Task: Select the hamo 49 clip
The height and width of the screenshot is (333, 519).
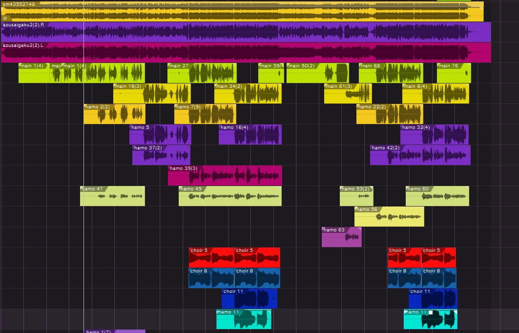Action: coord(230,196)
